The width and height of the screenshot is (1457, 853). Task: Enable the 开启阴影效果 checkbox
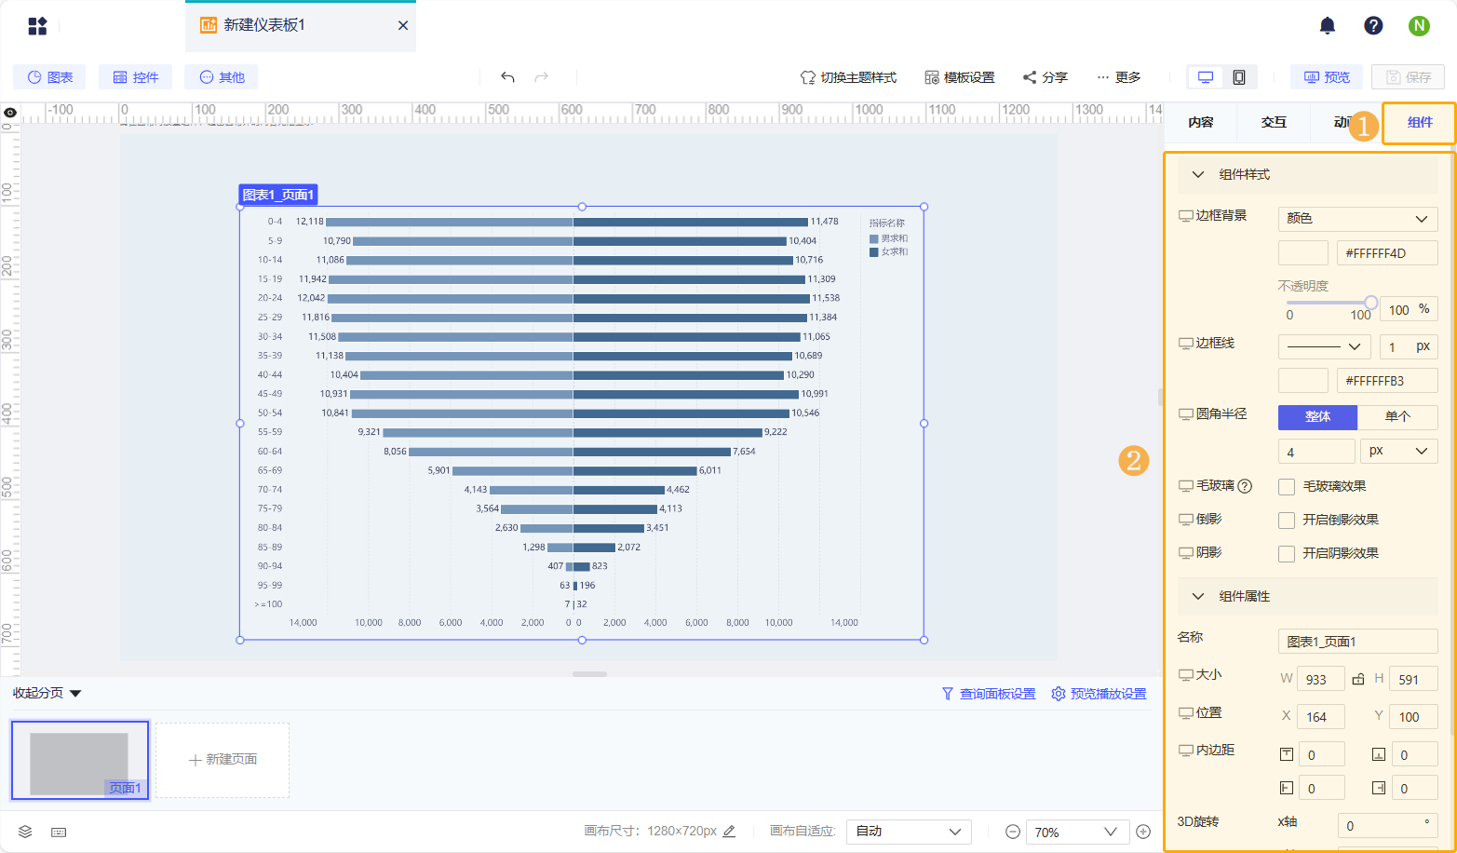pyautogui.click(x=1287, y=554)
